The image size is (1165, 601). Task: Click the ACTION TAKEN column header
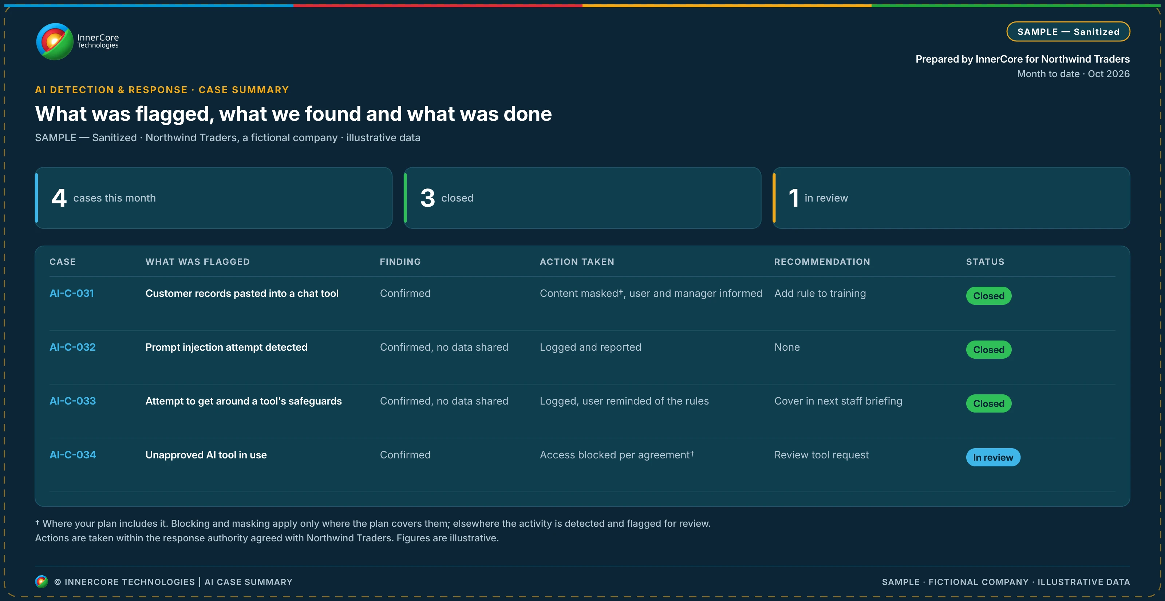tap(577, 262)
